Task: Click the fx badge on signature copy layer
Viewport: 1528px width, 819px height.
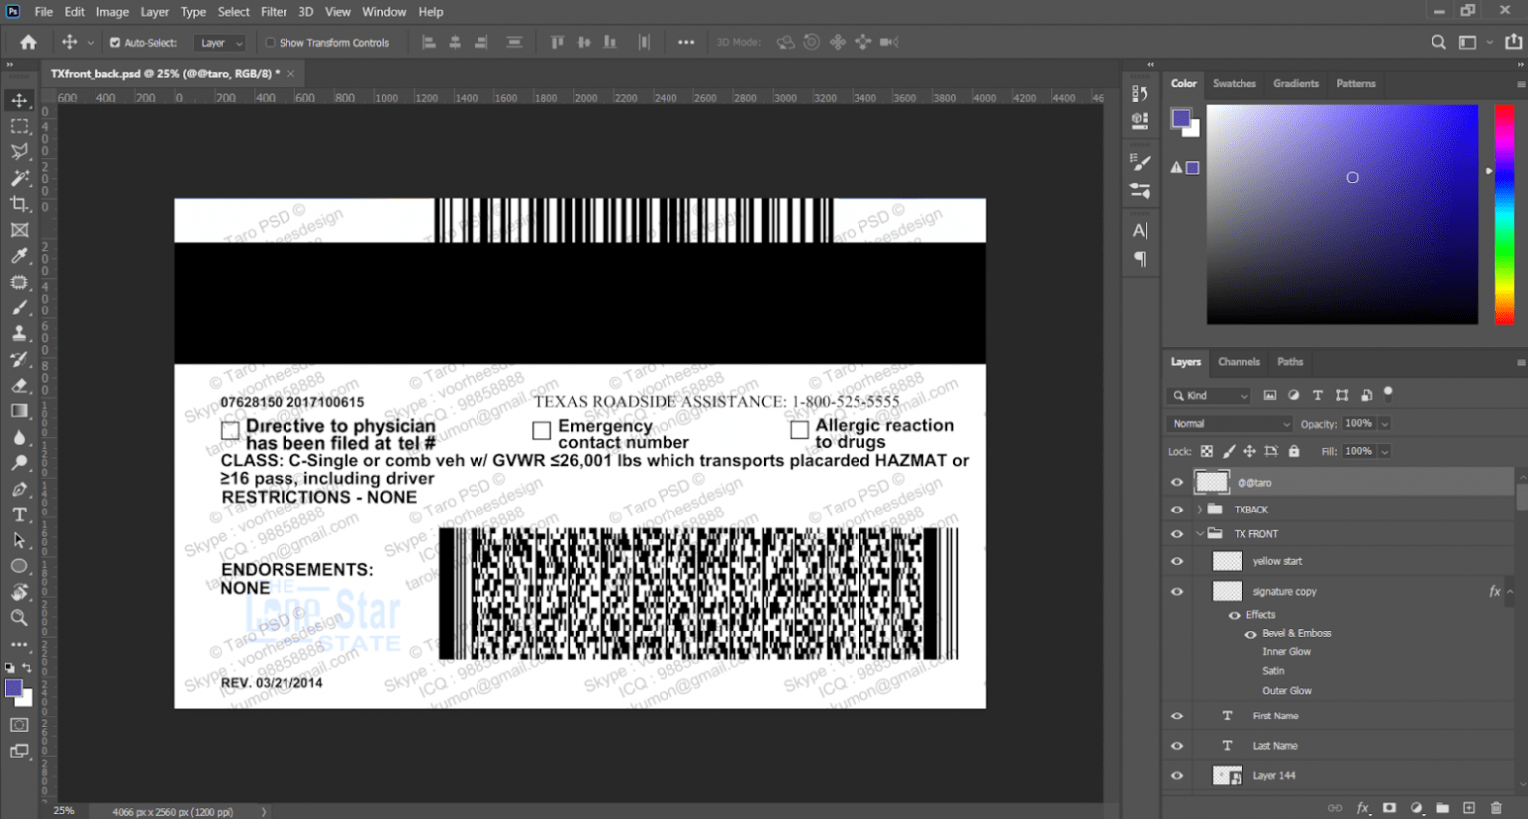Action: point(1495,591)
